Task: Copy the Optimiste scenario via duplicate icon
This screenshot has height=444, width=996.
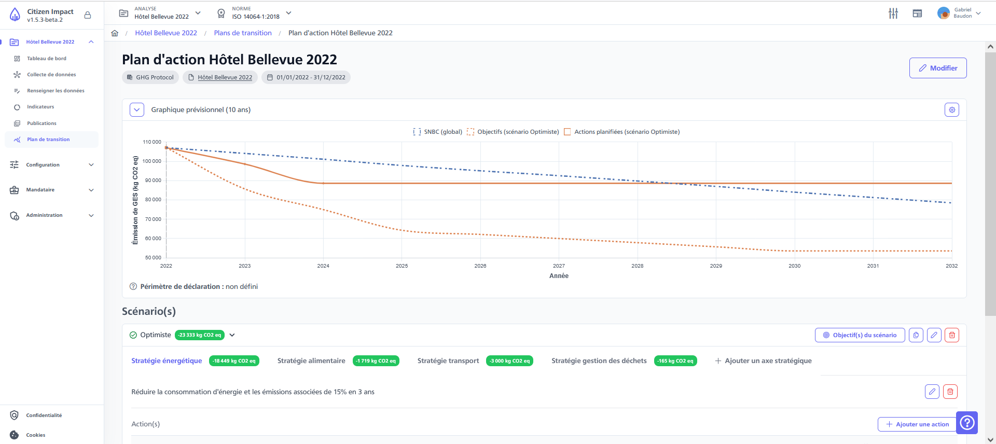Action: click(x=916, y=335)
